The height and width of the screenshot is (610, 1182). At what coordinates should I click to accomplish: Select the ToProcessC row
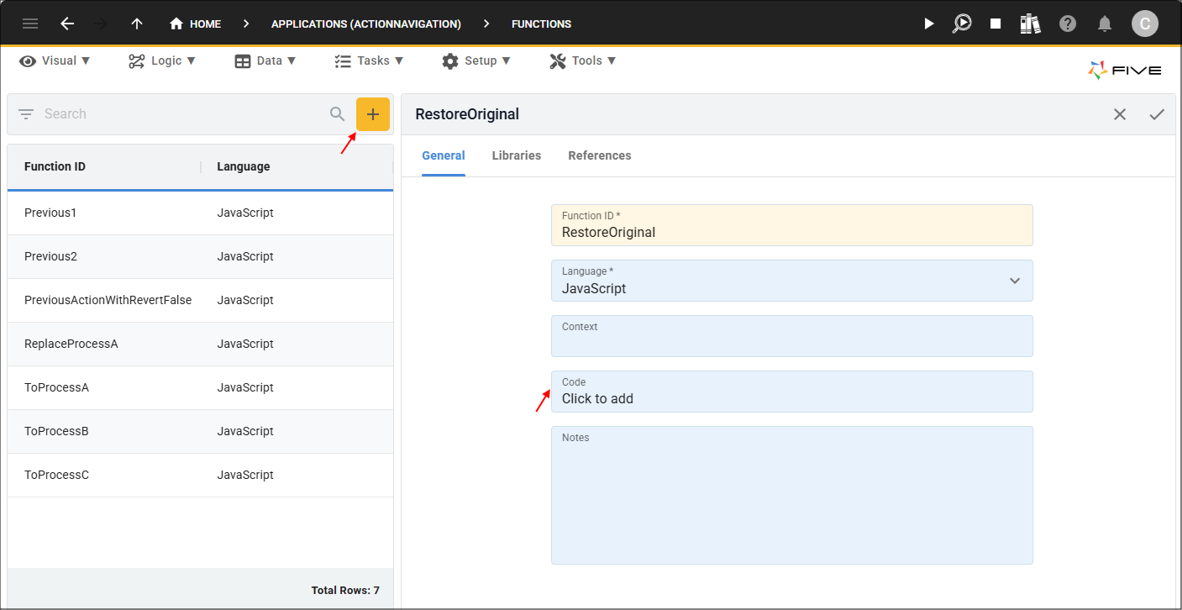200,476
